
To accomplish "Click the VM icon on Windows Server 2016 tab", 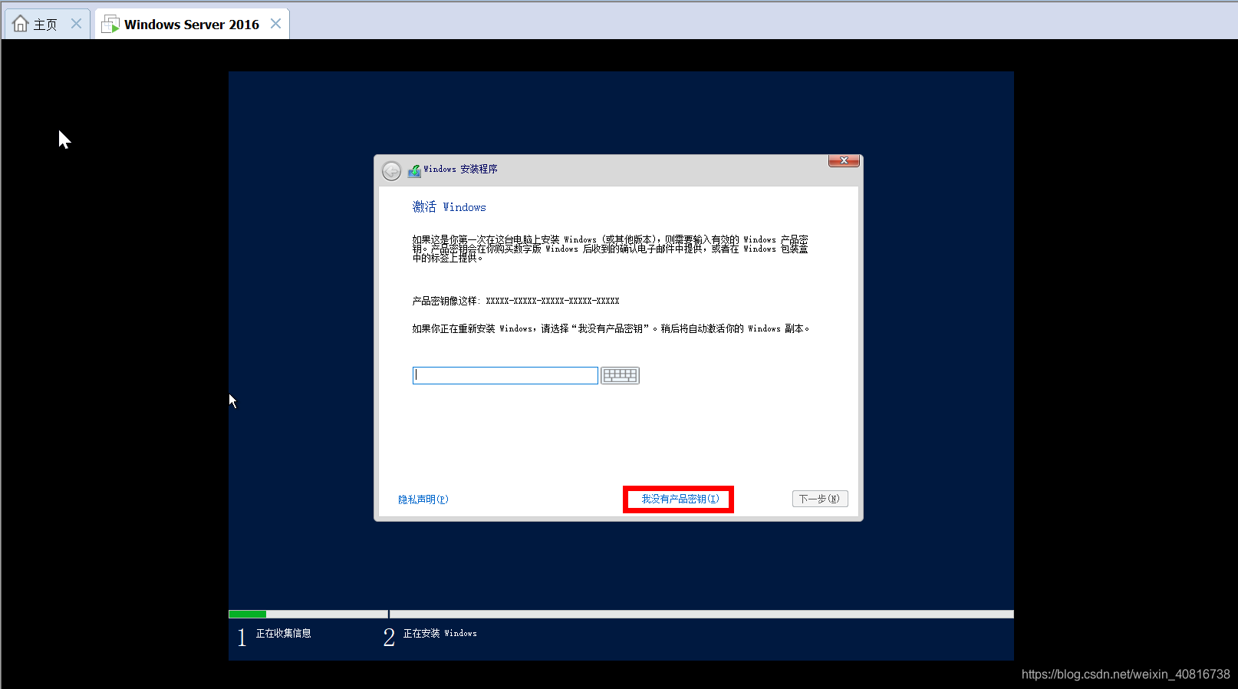I will click(110, 24).
